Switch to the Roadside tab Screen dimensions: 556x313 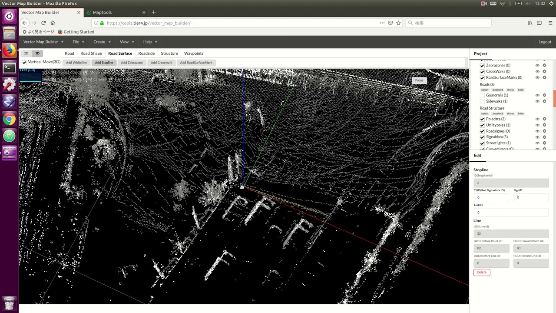[x=146, y=53]
